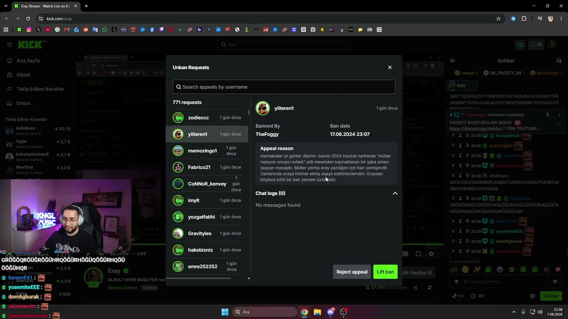Open batuhanfurkan5 followed channel

tap(38, 156)
